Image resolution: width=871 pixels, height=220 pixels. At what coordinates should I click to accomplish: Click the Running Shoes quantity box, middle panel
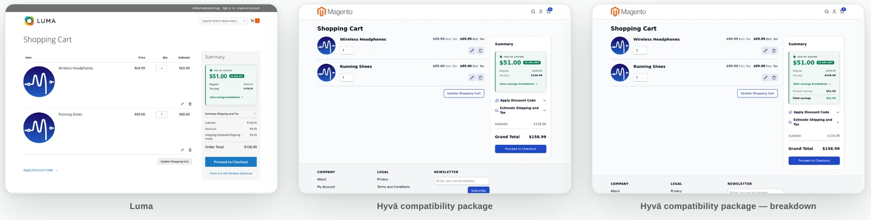[x=347, y=77]
